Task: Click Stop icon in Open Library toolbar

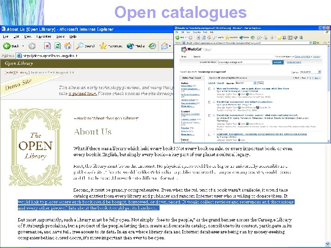Action: (x=47, y=46)
